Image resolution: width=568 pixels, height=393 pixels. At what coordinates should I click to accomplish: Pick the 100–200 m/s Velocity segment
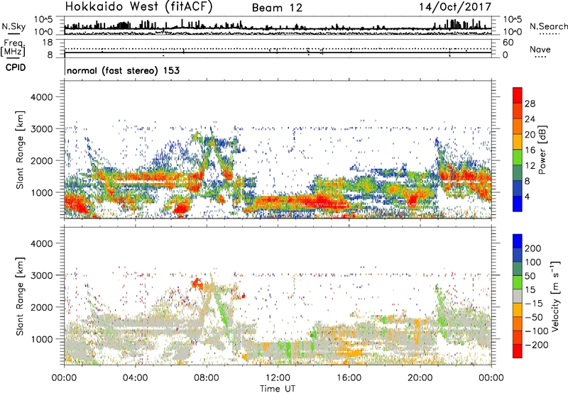(x=518, y=255)
